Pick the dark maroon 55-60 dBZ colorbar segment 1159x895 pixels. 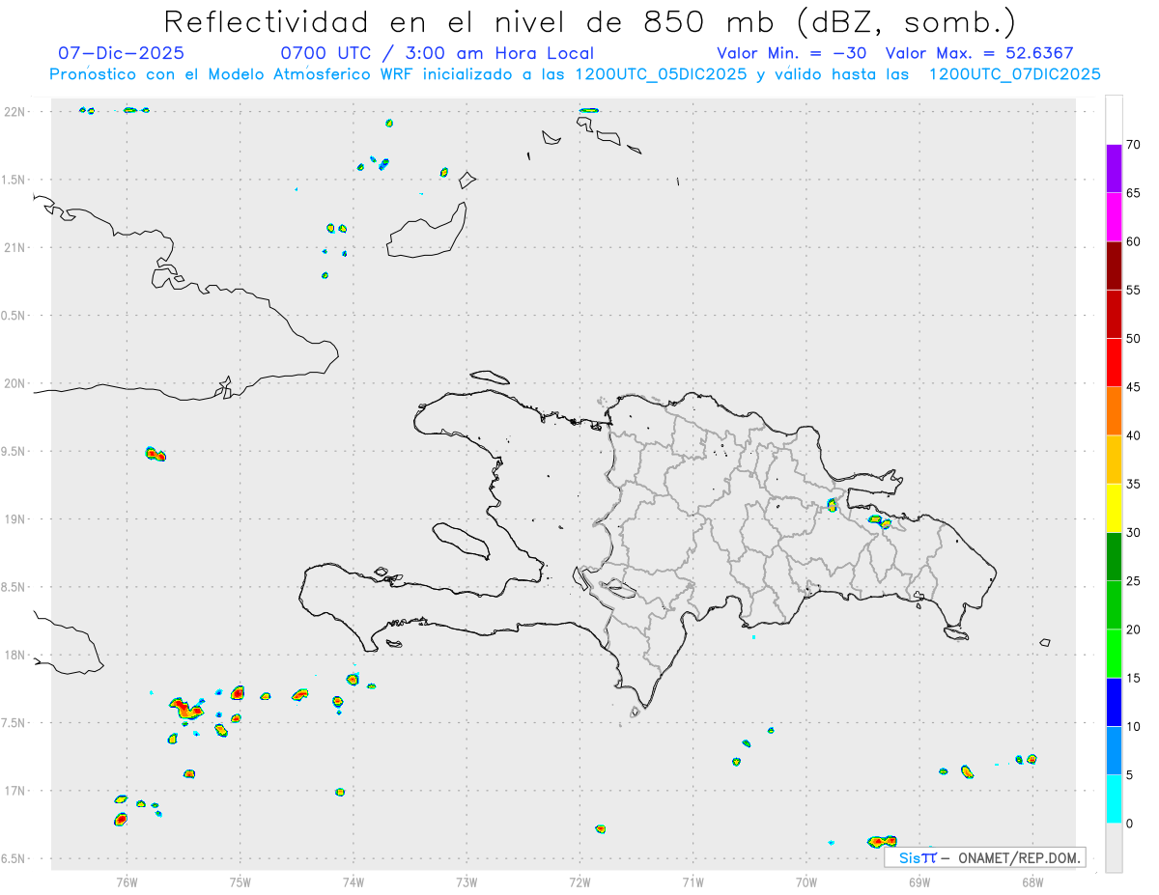coord(1114,266)
